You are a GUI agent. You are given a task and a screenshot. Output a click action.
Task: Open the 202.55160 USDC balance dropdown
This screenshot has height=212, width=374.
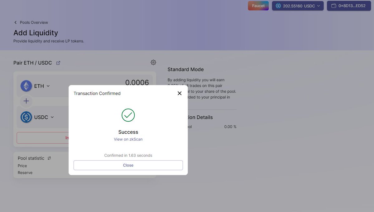pos(298,6)
